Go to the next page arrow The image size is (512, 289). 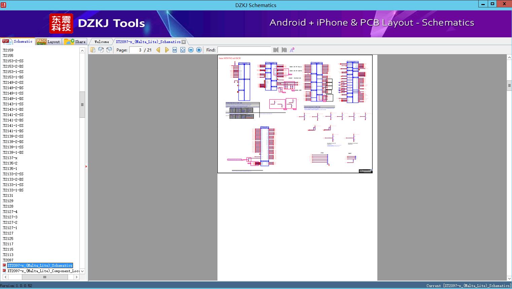(x=167, y=50)
